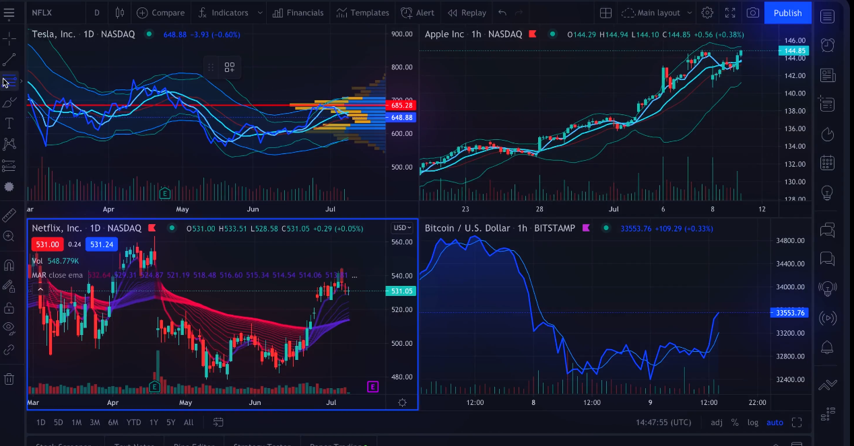Screen dimensions: 854x446
Task: Toggle magnet mode in left toolbar
Action: pyautogui.click(x=9, y=265)
